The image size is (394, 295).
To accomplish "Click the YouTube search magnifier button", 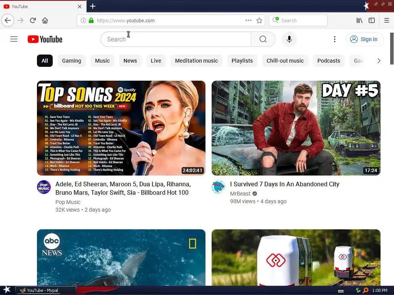I will click(x=263, y=39).
